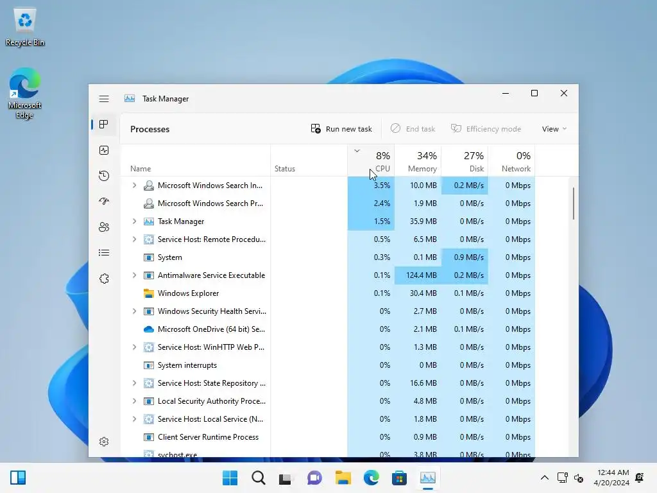Open the Users page icon in sidebar
This screenshot has height=493, width=657.
[x=104, y=227]
